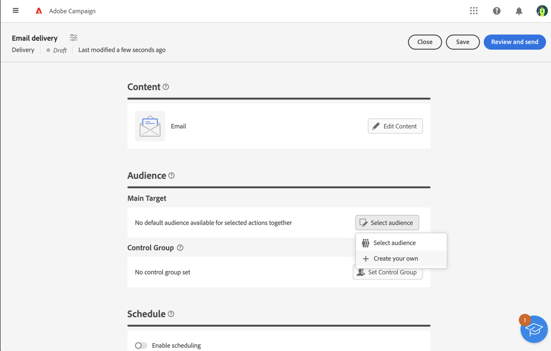551x351 pixels.
Task: Click the Schedule section help icon
Action: pyautogui.click(x=170, y=314)
